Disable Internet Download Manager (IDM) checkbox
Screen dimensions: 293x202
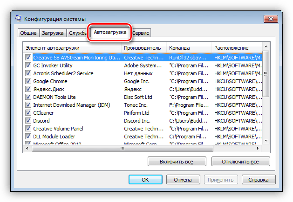click(28, 105)
